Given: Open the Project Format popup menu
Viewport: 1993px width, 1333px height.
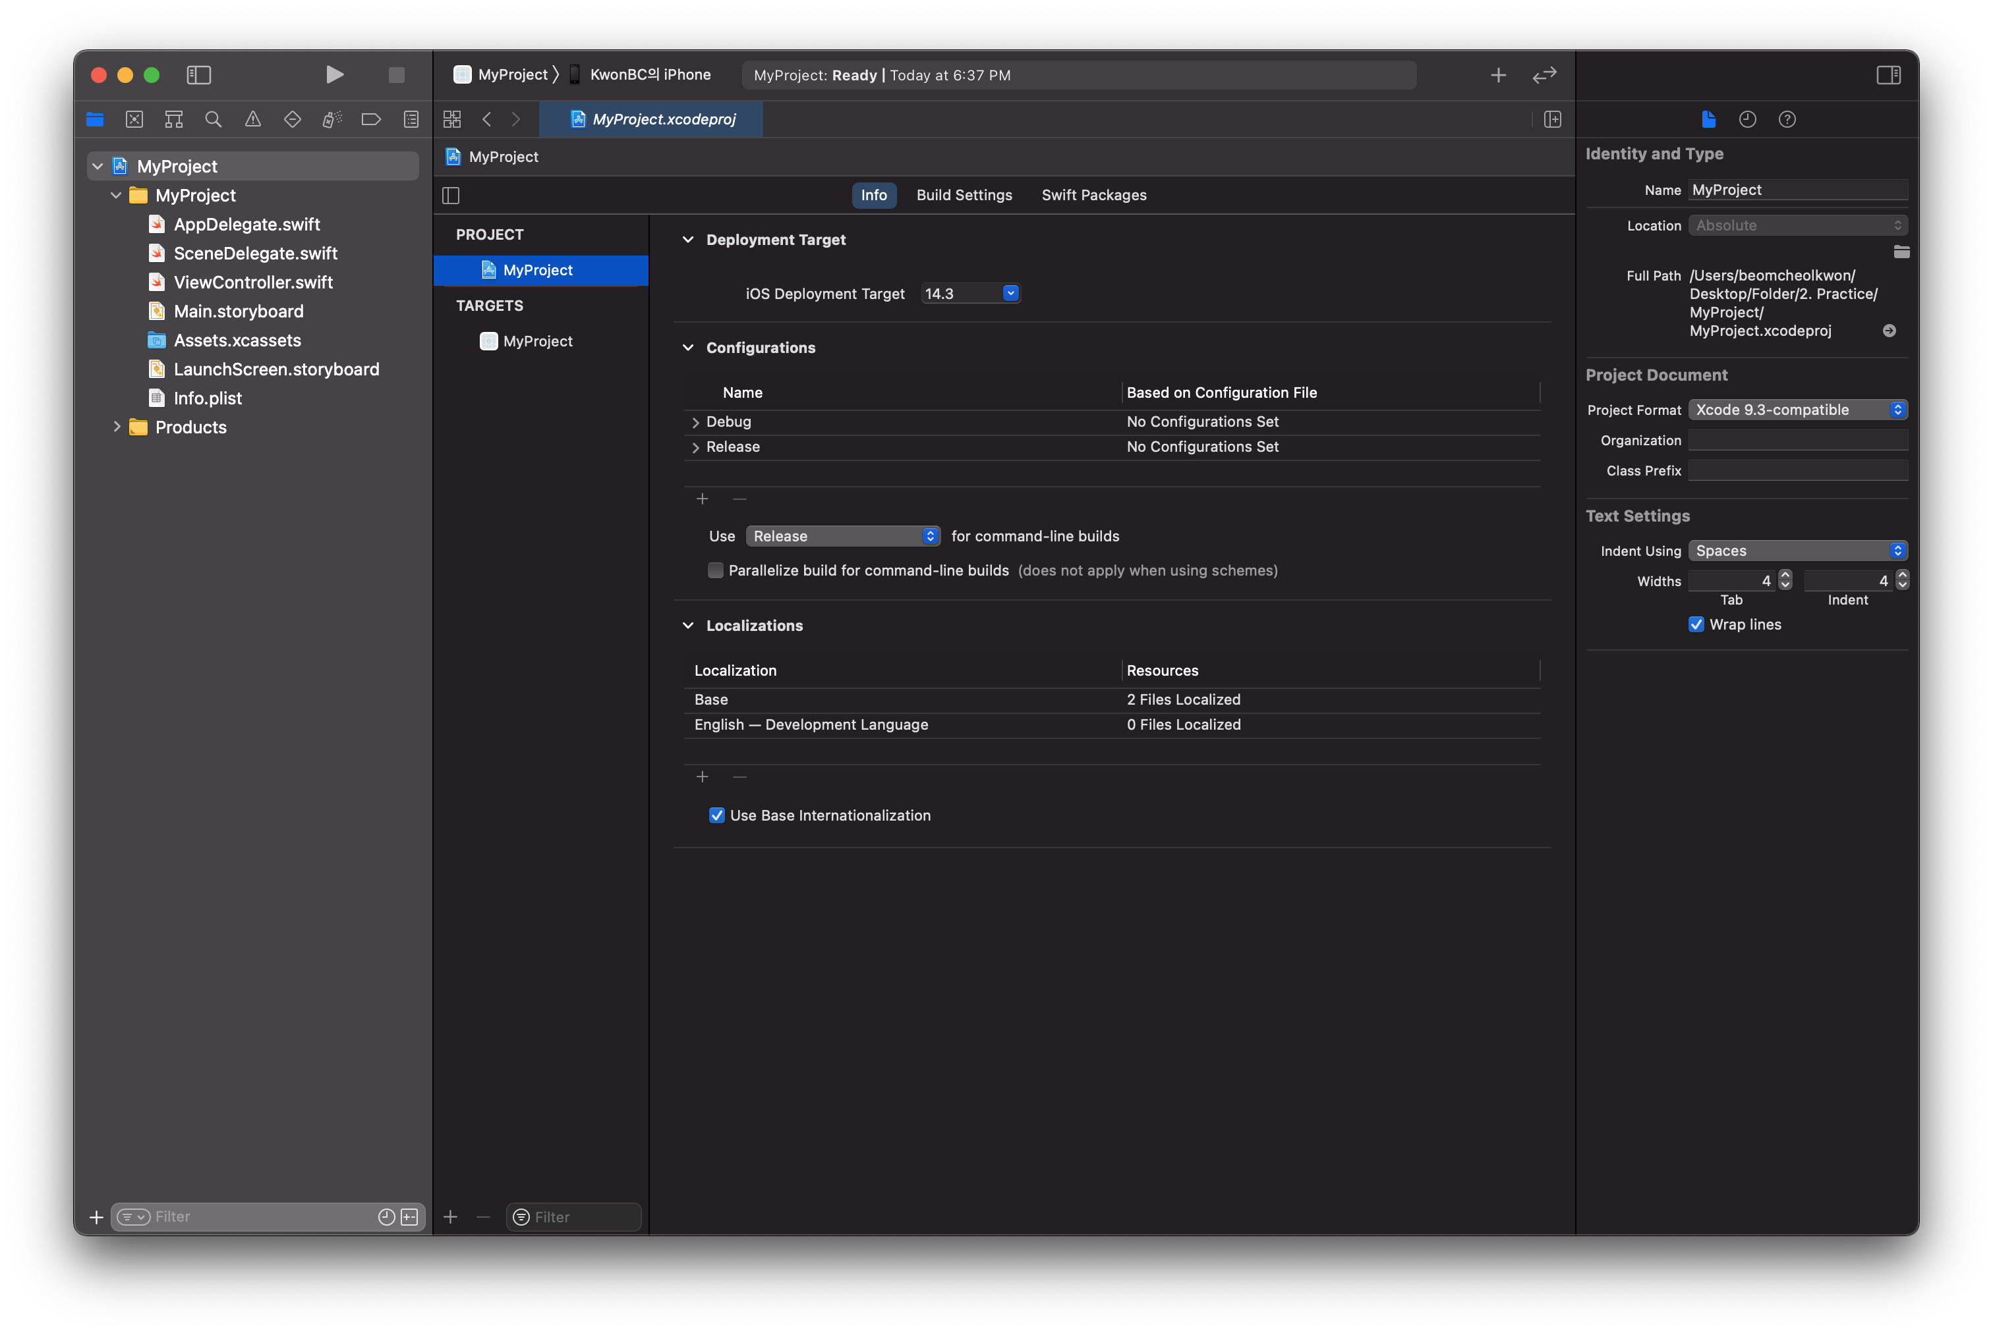Looking at the screenshot, I should (x=1797, y=410).
